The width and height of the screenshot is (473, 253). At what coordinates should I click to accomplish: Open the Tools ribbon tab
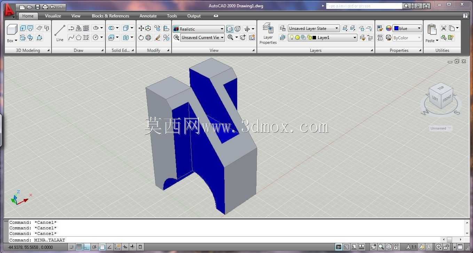(172, 16)
